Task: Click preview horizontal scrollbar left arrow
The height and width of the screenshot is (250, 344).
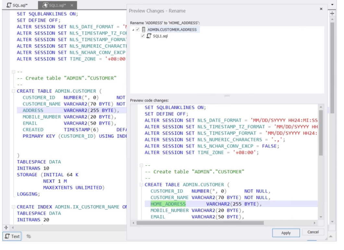Action: tap(133, 223)
